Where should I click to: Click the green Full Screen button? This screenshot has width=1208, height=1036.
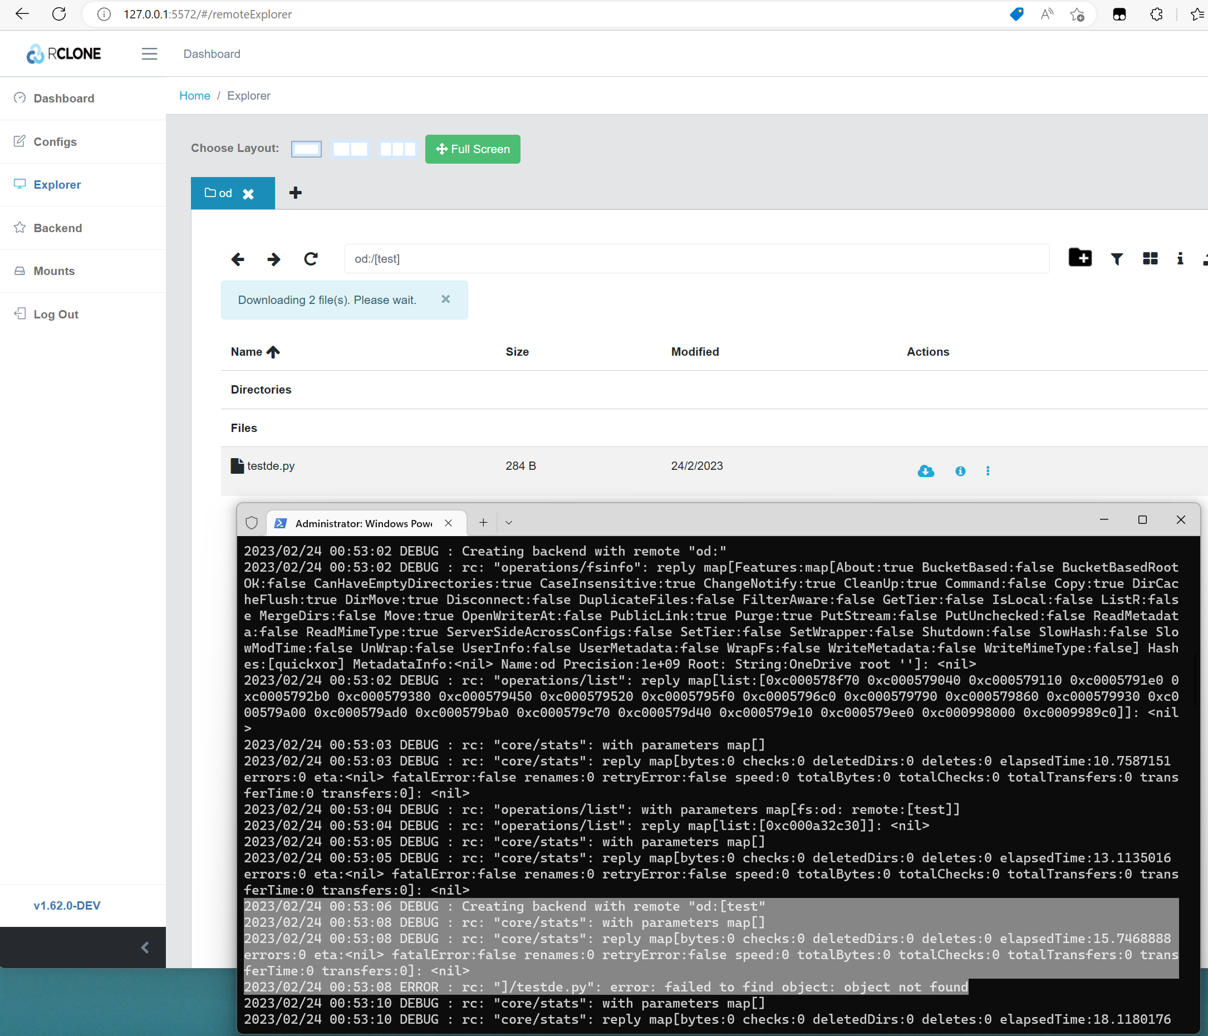click(472, 149)
